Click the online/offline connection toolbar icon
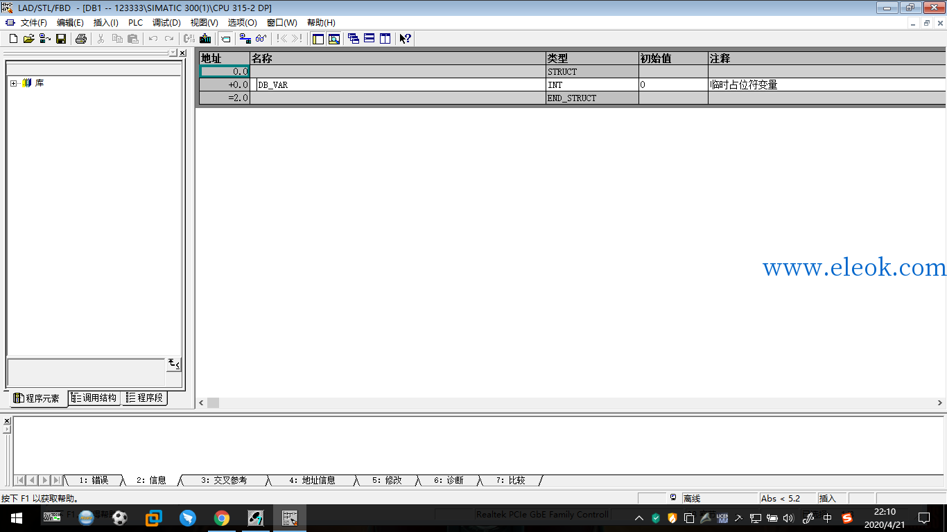 245,39
